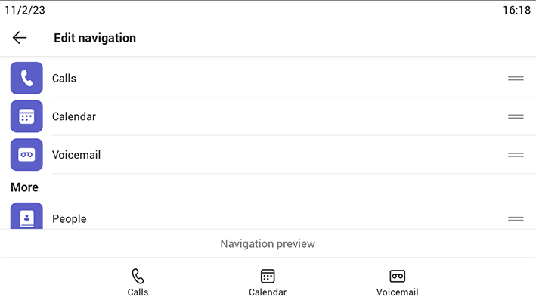Viewport: 536px width, 303px height.
Task: Select the People text label under More
Action: click(70, 219)
